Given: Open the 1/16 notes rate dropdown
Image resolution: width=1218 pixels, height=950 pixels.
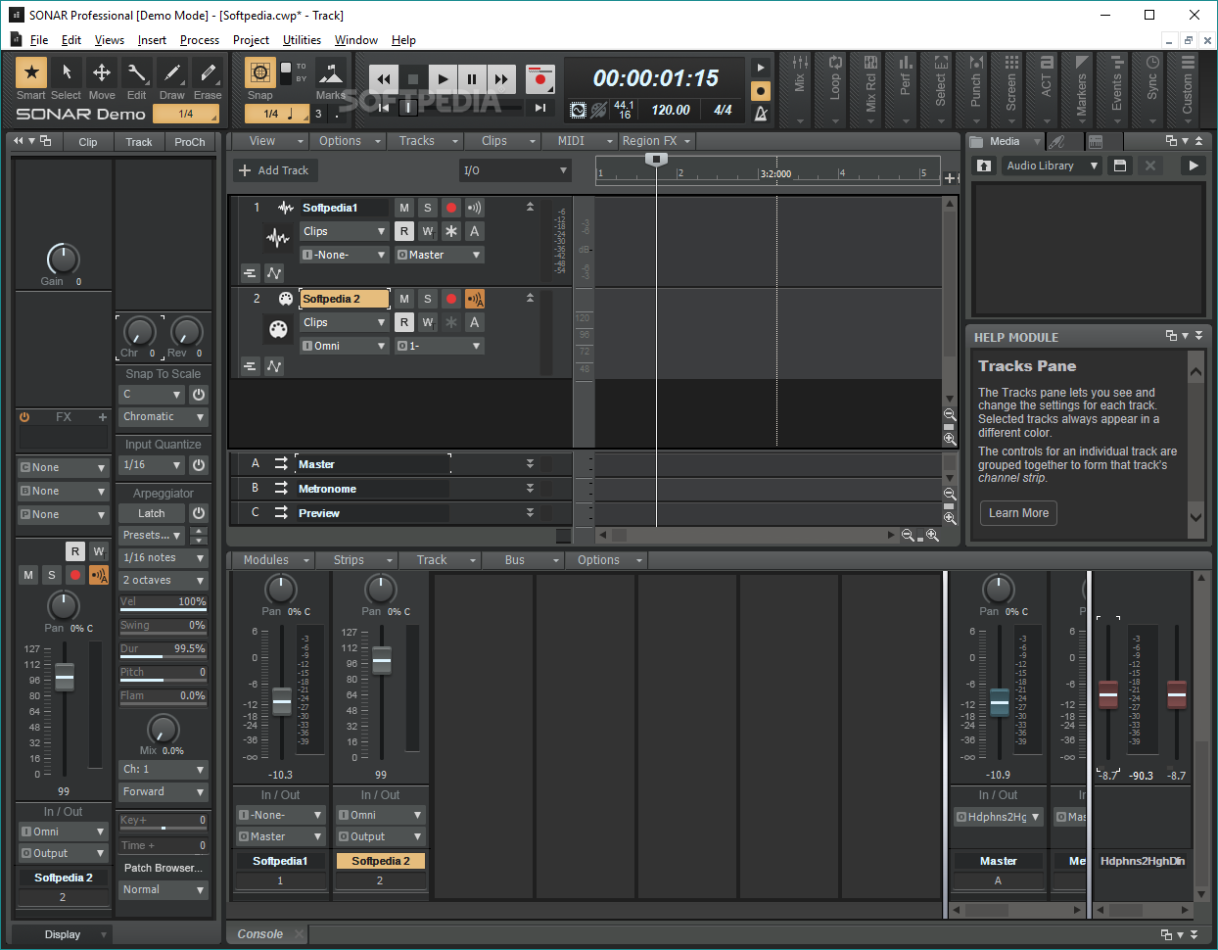Looking at the screenshot, I should click(x=164, y=558).
